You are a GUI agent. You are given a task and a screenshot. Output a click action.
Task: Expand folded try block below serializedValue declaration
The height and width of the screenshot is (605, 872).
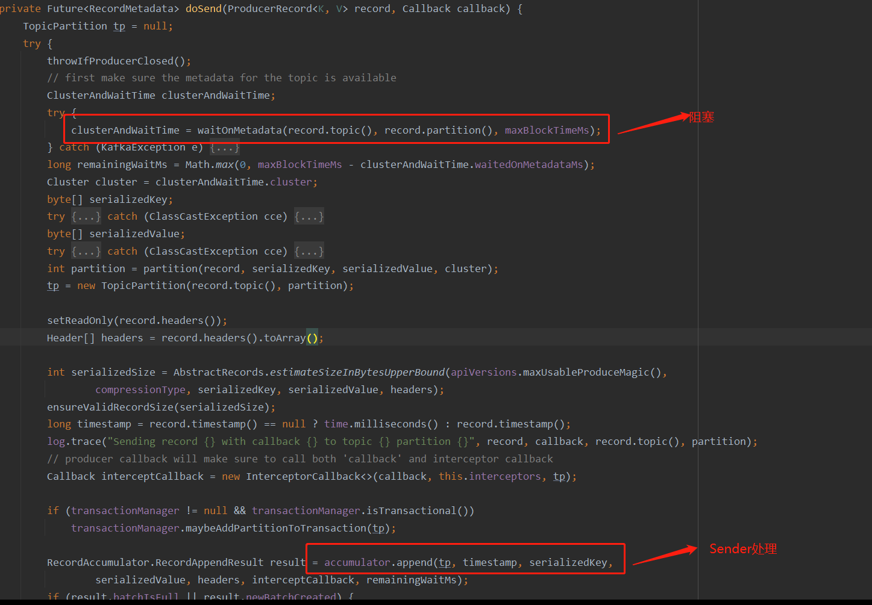pyautogui.click(x=86, y=252)
